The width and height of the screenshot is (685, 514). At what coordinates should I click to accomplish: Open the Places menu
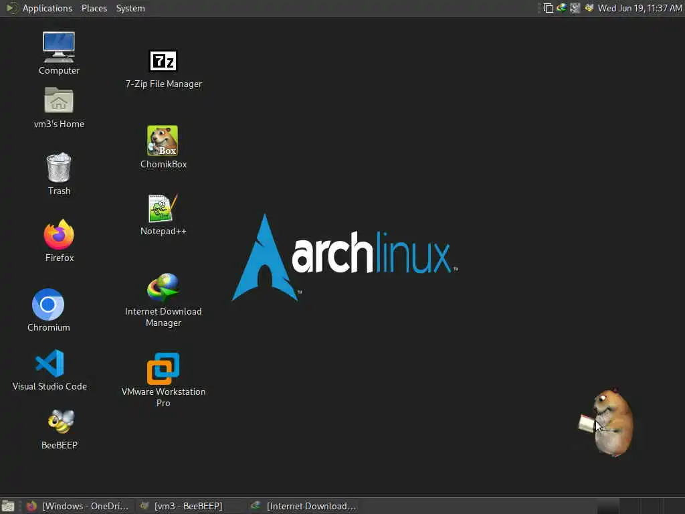(94, 8)
